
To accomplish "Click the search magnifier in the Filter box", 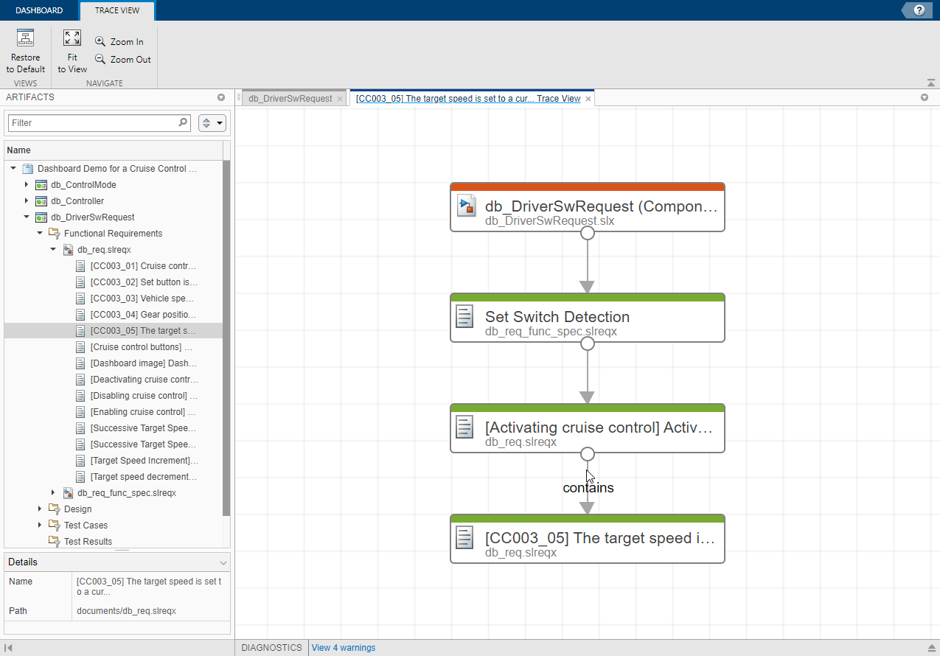I will click(x=182, y=122).
